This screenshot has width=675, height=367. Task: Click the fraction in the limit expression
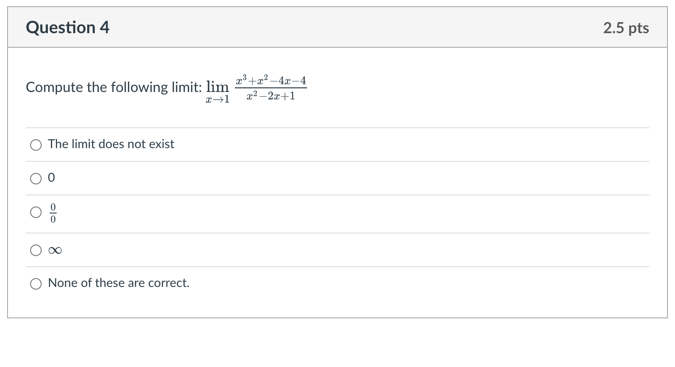[x=271, y=88]
